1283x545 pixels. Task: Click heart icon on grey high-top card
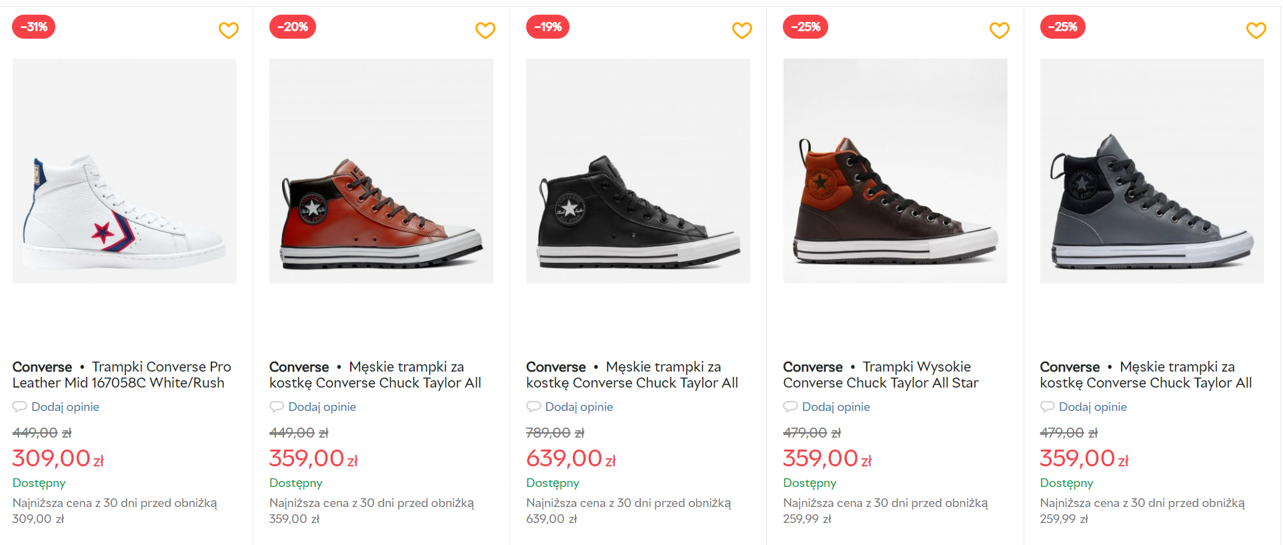[1256, 30]
